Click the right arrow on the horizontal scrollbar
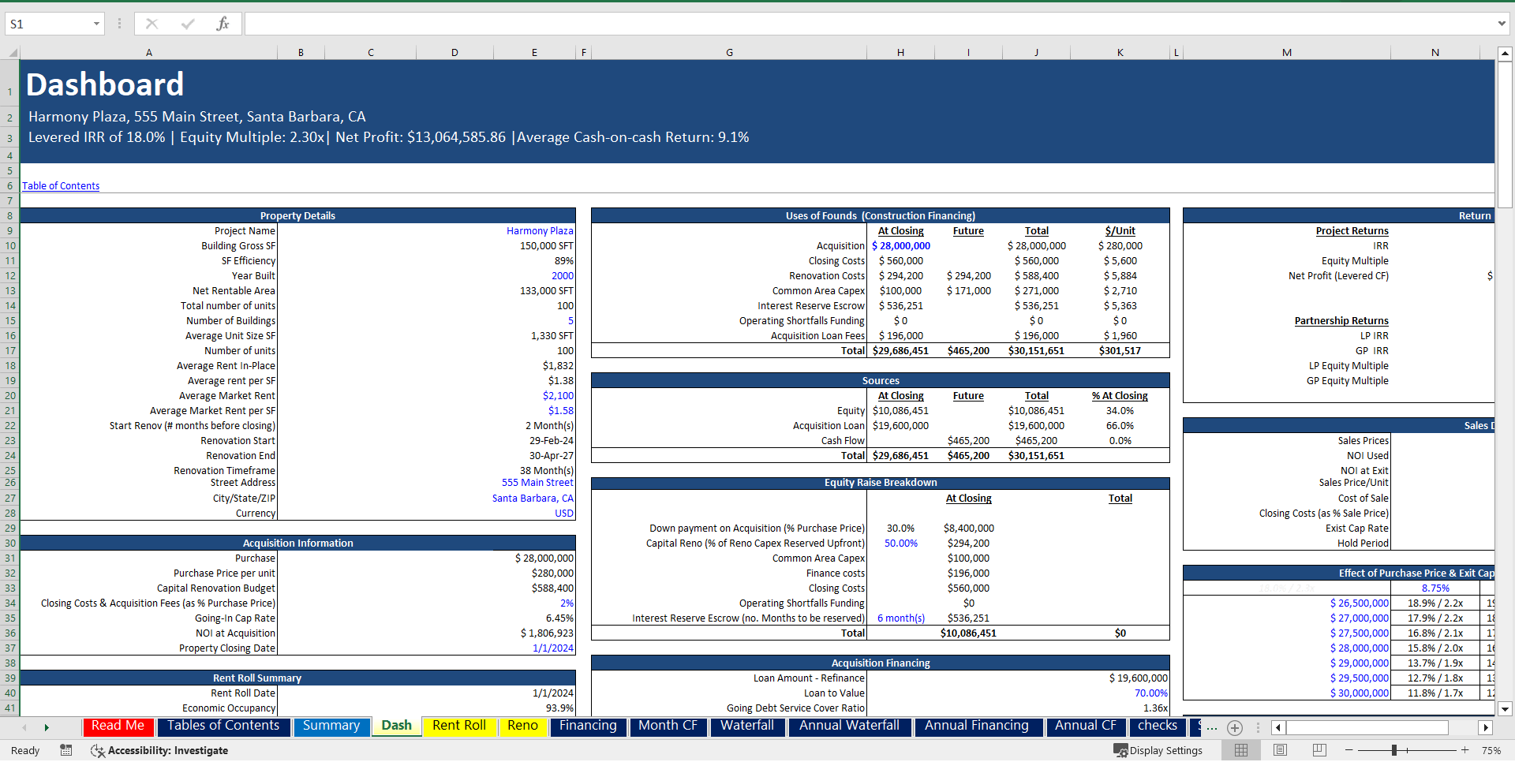 (x=1487, y=727)
